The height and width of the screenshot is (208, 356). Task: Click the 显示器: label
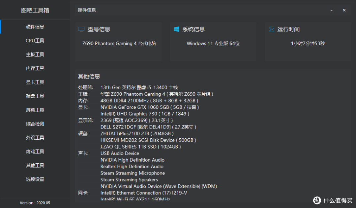(x=85, y=120)
